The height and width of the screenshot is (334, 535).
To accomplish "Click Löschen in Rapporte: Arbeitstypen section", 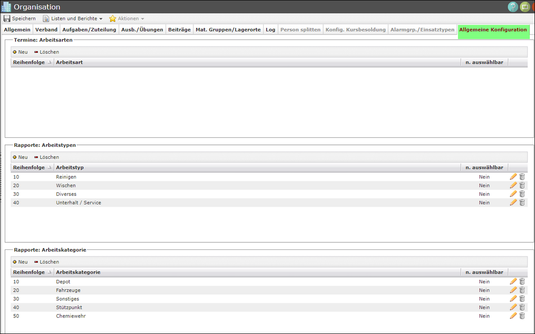I will click(47, 157).
